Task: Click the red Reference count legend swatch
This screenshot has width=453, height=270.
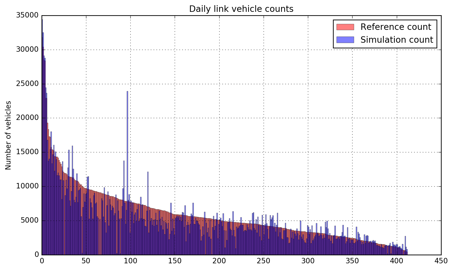Action: (345, 27)
